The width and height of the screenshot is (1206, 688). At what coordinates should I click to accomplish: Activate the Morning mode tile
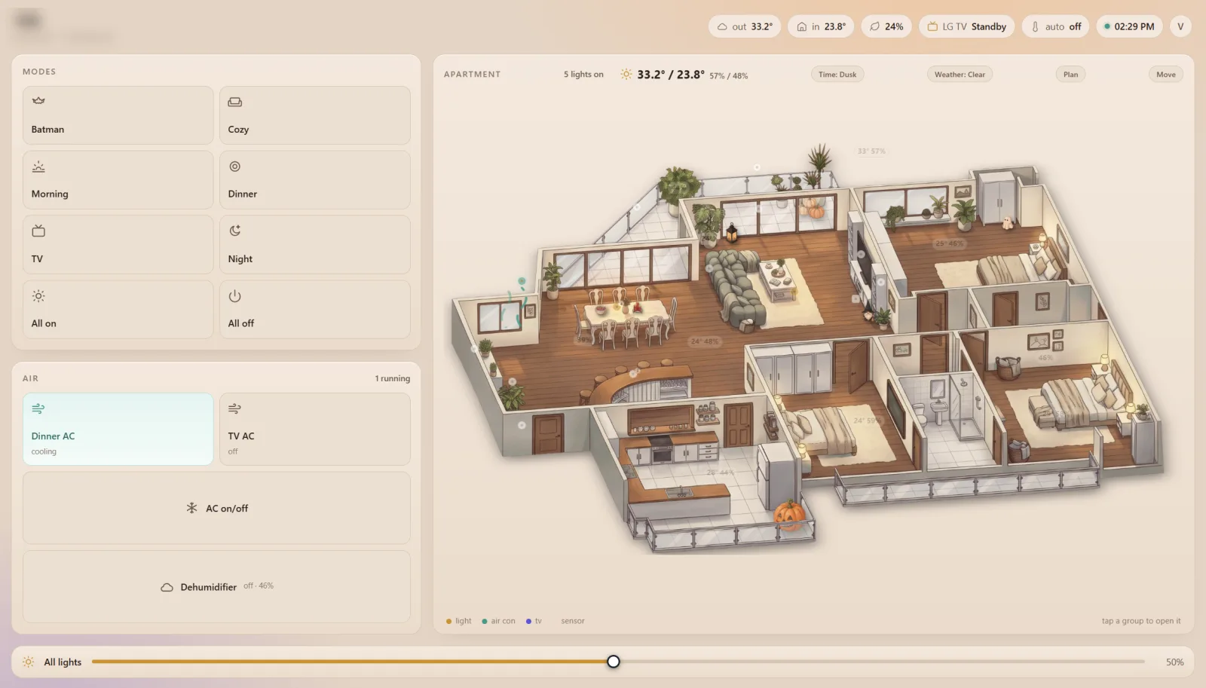118,180
